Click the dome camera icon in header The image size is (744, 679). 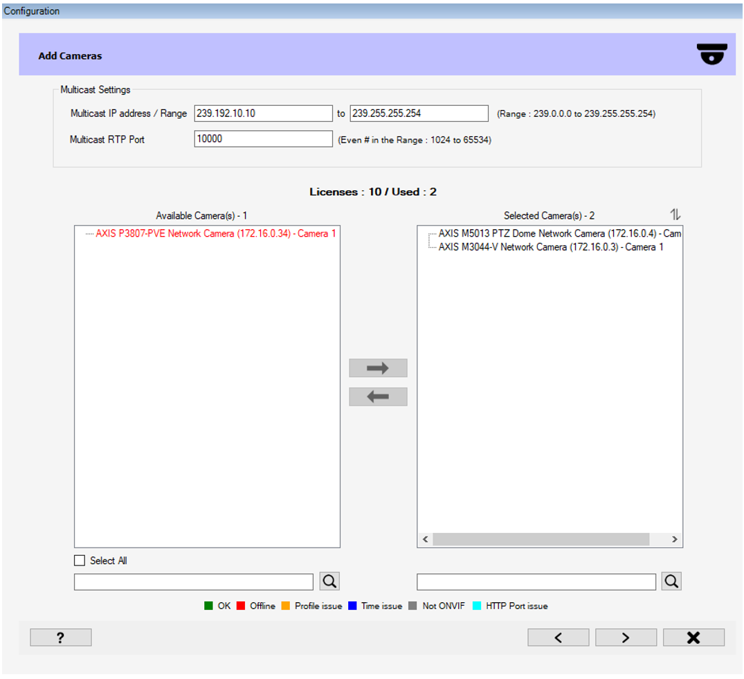pyautogui.click(x=712, y=55)
